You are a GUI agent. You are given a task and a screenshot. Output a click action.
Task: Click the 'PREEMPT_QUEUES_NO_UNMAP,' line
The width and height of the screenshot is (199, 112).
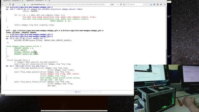point(27,54)
